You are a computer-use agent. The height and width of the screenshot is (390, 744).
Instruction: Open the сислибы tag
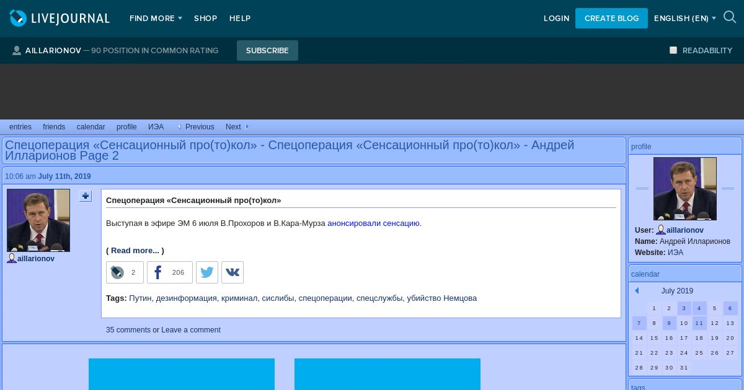(x=278, y=298)
